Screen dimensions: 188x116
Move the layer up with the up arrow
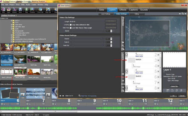point(123,81)
